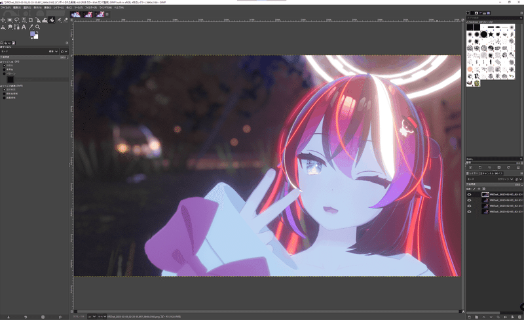Click the New layer icon
The image size is (524, 320).
coord(470,317)
